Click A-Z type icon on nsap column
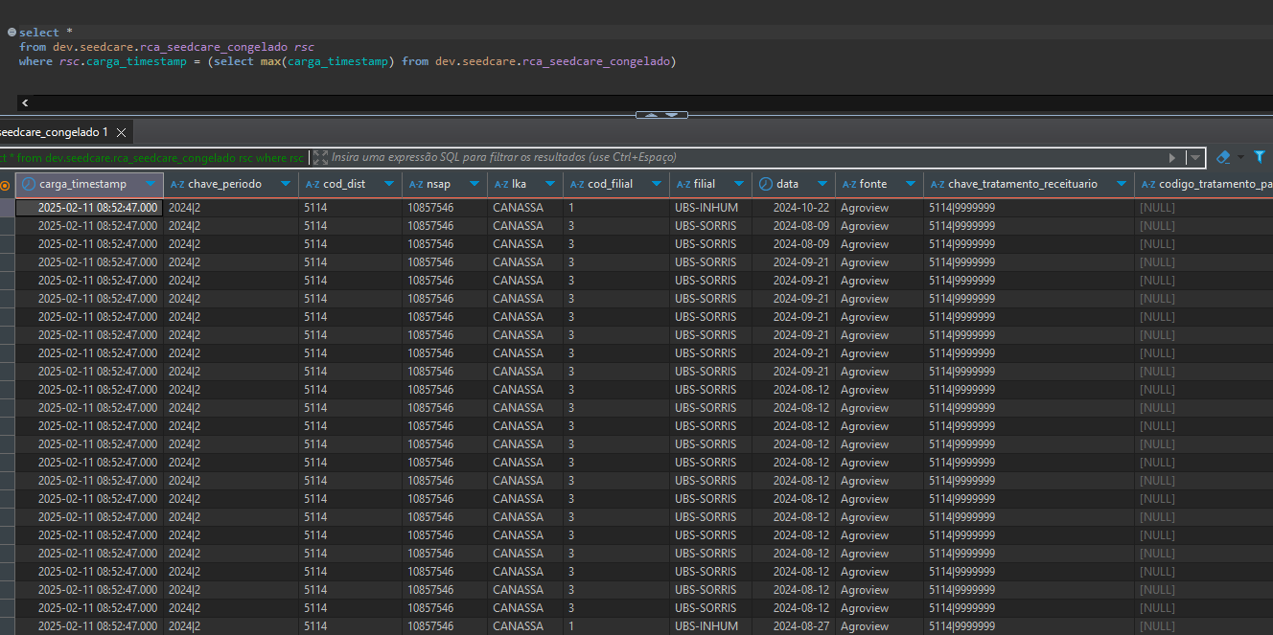The width and height of the screenshot is (1273, 635). 416,184
